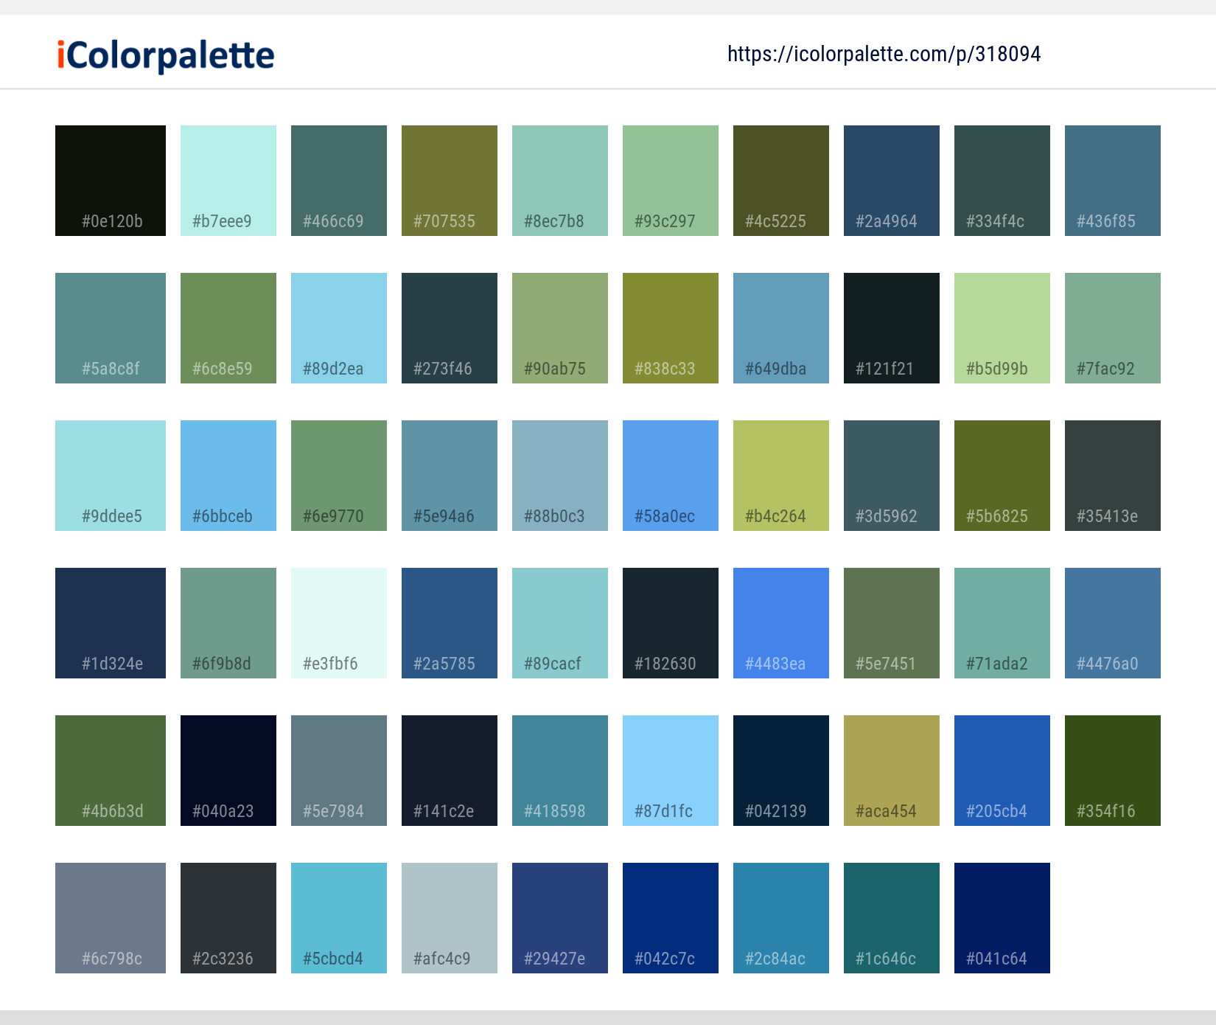Viewport: 1216px width, 1025px height.
Task: Click the #4483ea bright blue swatch
Action: tap(780, 622)
